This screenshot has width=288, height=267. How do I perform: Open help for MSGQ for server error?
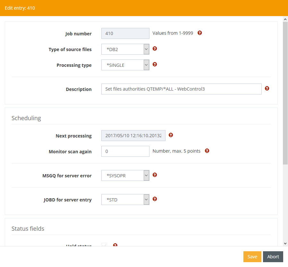pyautogui.click(x=155, y=175)
